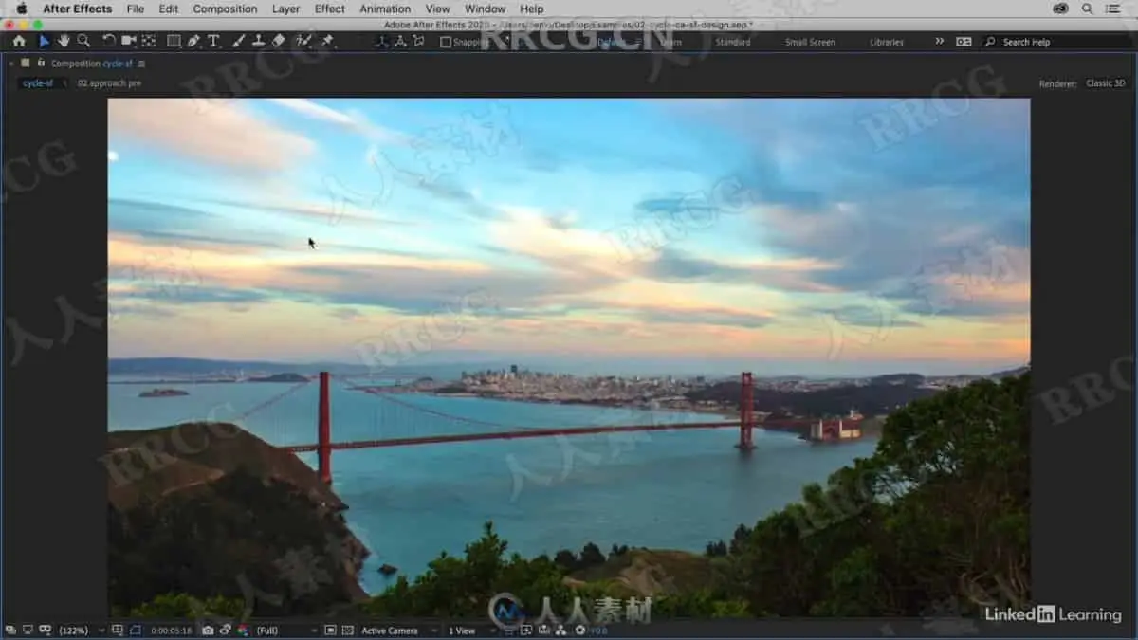Open the Edit menu

click(169, 9)
